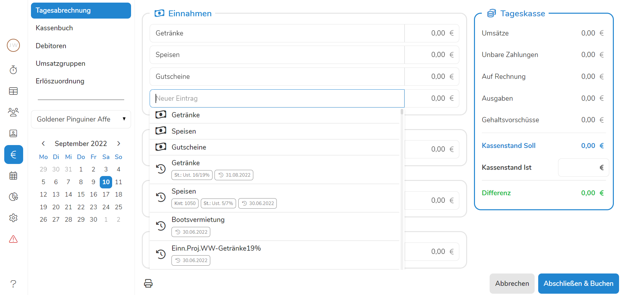Click the Kassenstand Ist input field
This screenshot has width=621, height=295.
click(x=579, y=168)
